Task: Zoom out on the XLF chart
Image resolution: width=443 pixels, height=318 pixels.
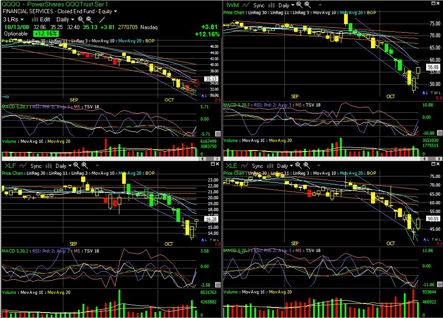Action: (84, 166)
